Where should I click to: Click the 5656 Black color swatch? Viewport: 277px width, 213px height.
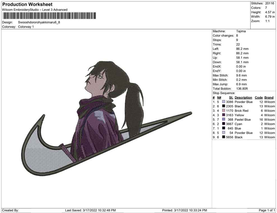(224, 137)
